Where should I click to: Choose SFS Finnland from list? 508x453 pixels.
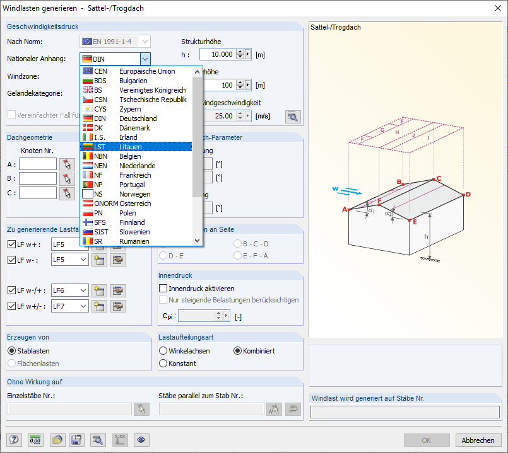[x=136, y=222]
